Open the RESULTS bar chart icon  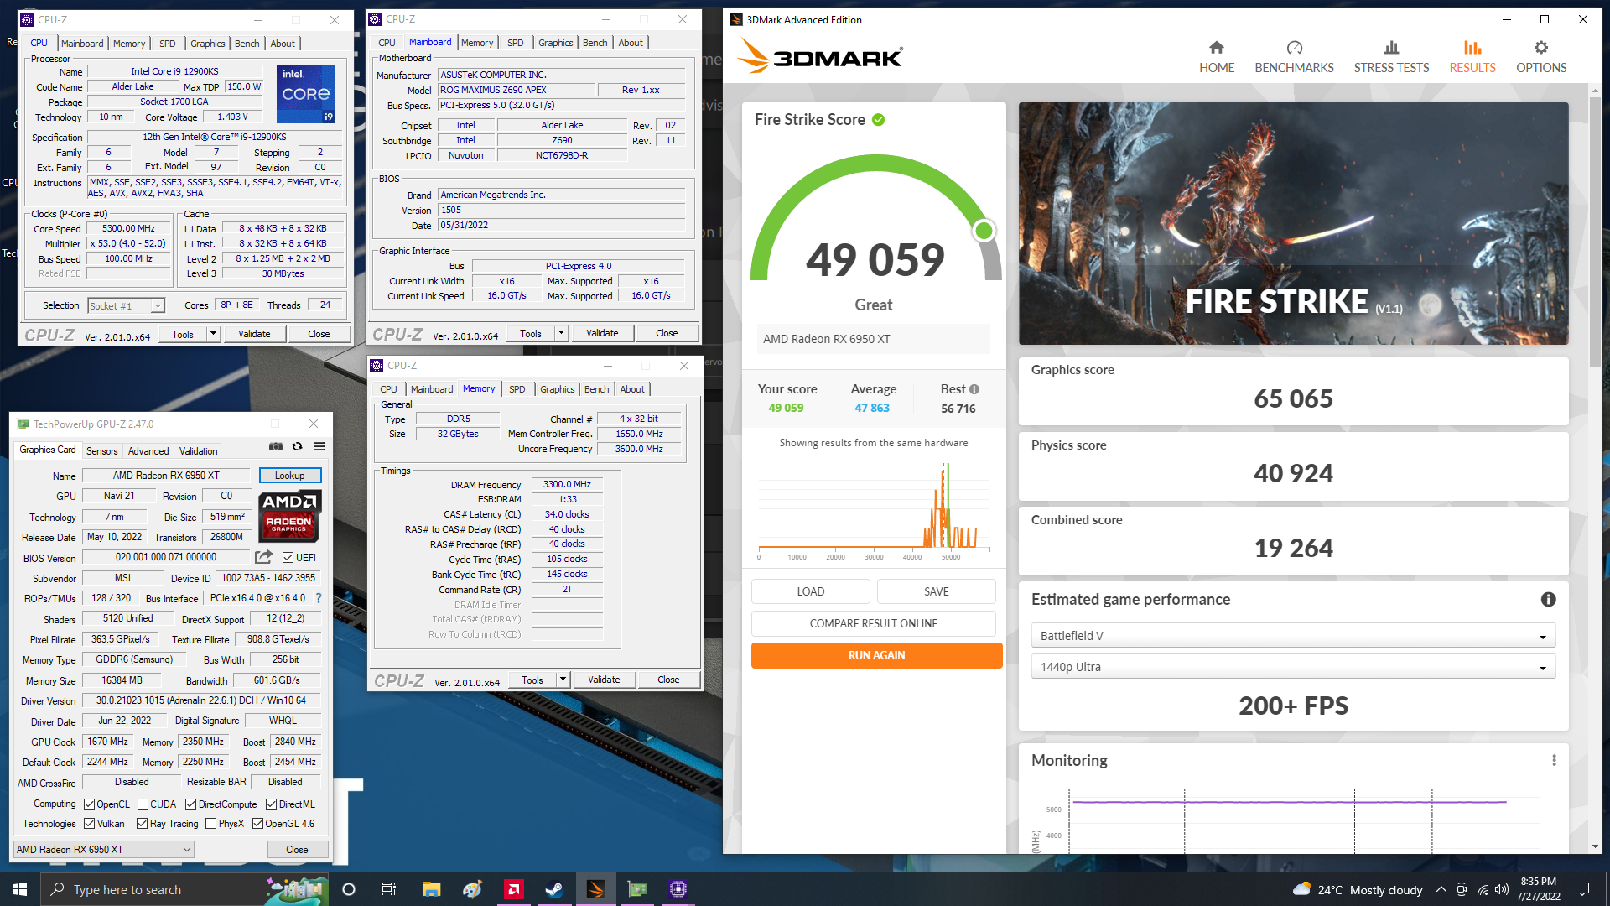tap(1472, 48)
